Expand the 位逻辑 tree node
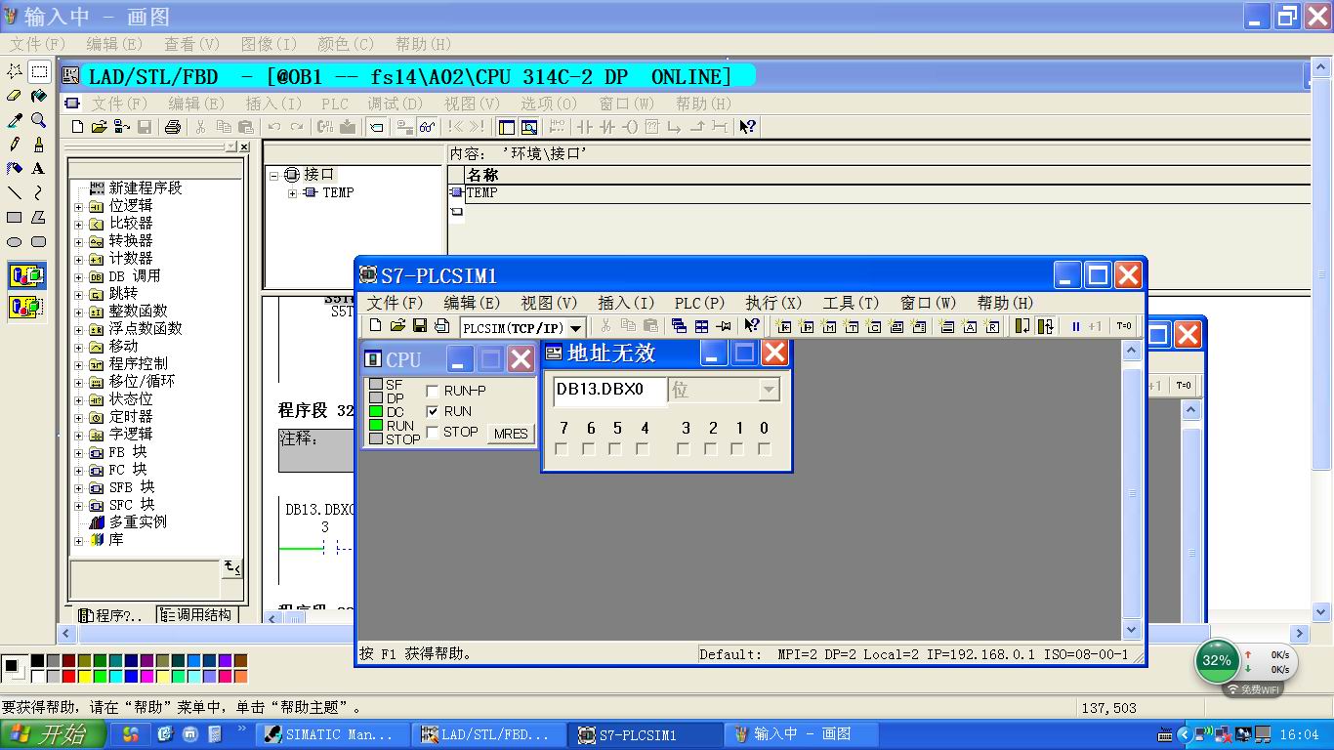 [79, 206]
